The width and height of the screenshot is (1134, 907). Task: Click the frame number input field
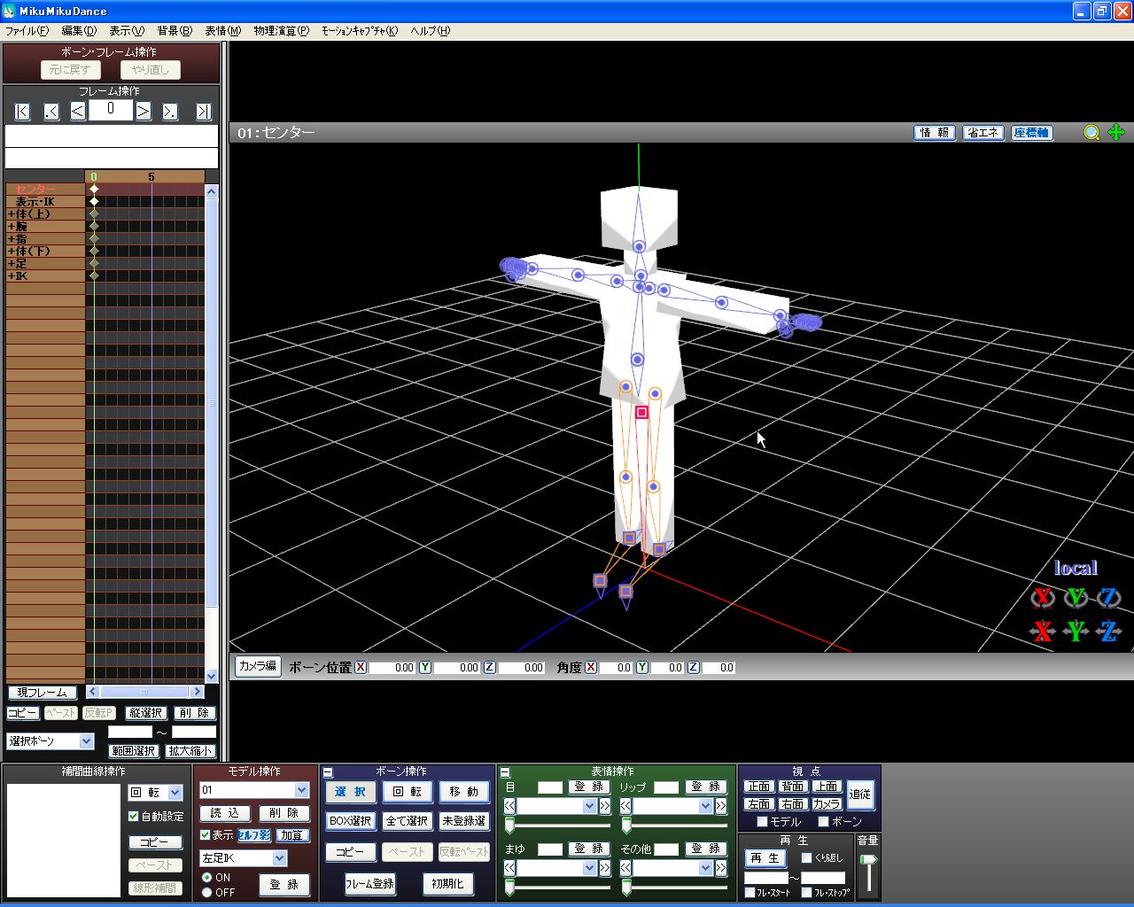click(x=111, y=110)
